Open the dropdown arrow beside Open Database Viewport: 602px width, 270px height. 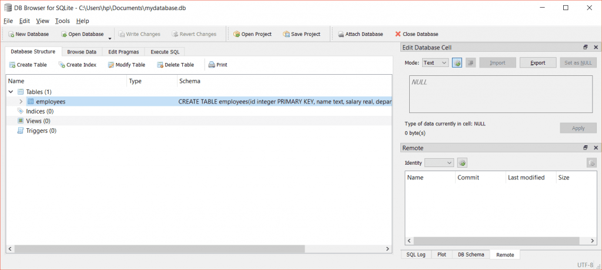pos(110,38)
